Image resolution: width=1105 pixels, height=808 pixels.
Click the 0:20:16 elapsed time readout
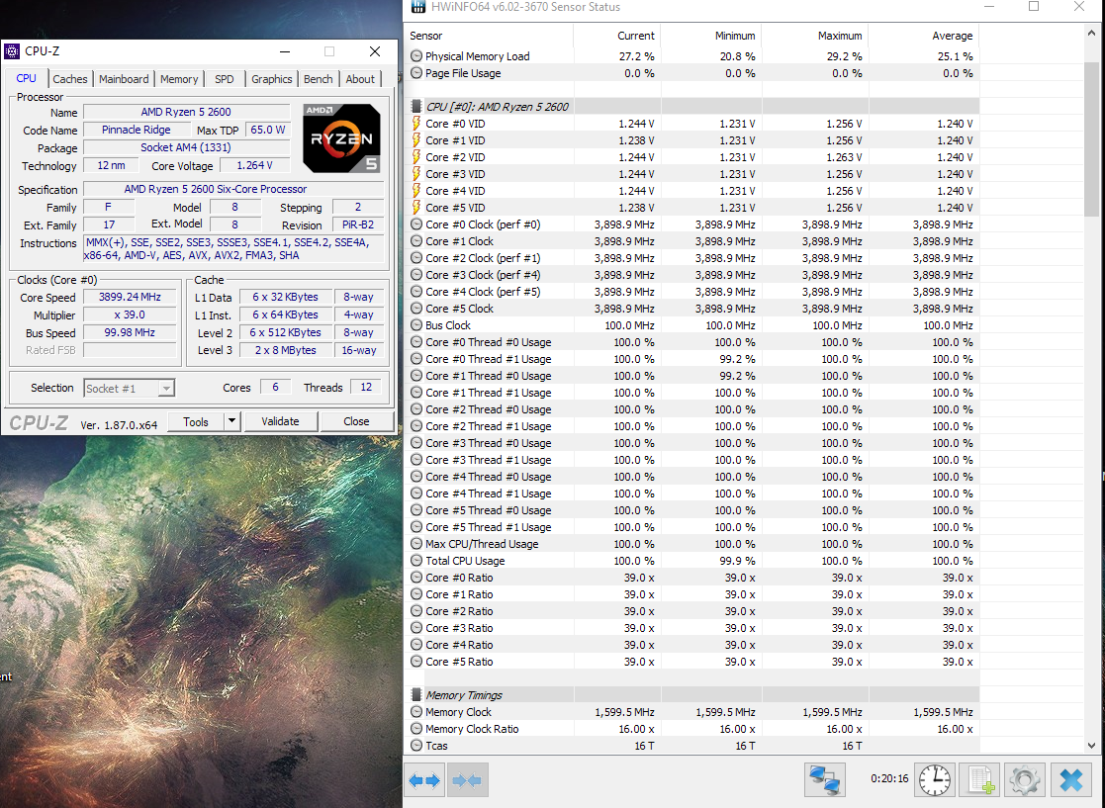pyautogui.click(x=889, y=778)
